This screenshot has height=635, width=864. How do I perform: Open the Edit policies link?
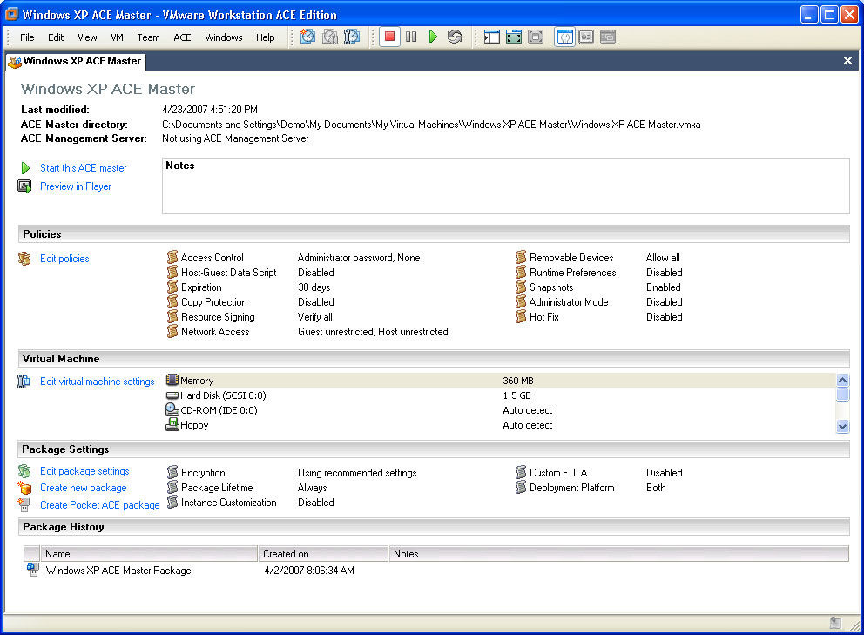click(64, 259)
